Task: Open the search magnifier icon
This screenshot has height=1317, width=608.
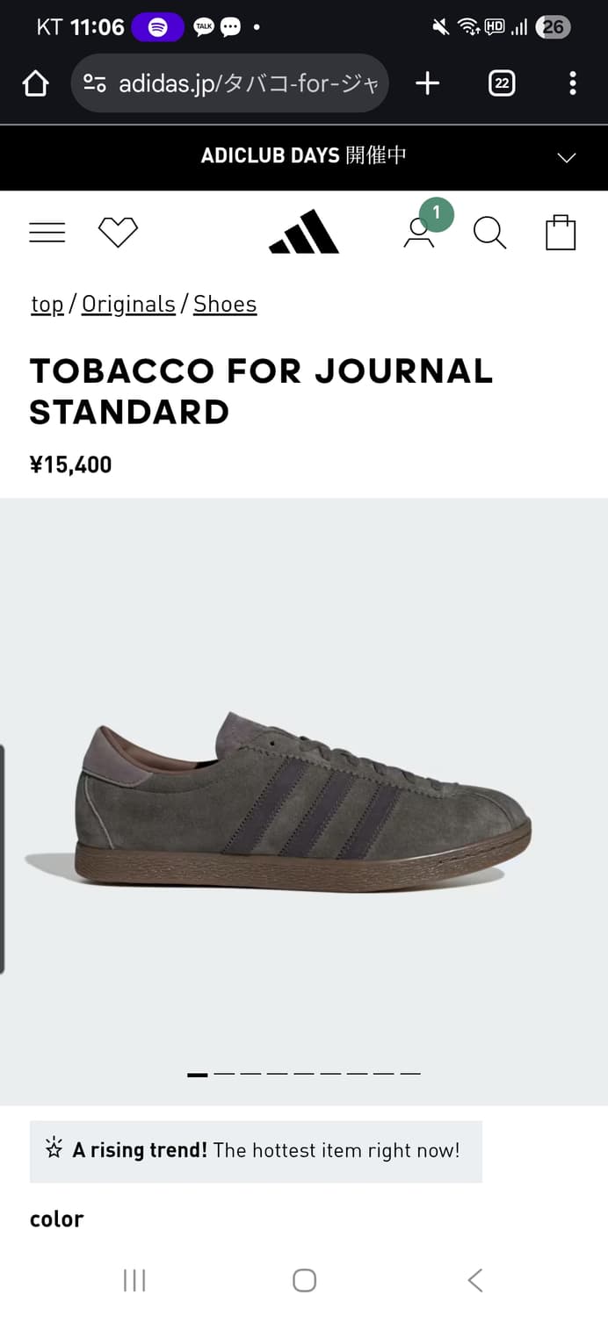Action: click(489, 233)
